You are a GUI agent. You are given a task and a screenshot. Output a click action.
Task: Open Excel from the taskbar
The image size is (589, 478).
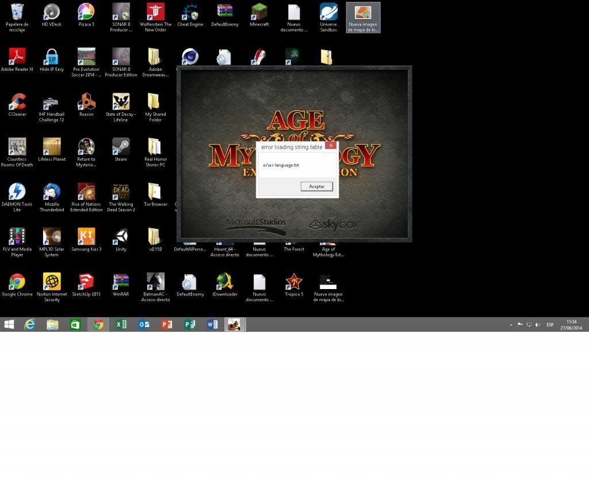[121, 324]
